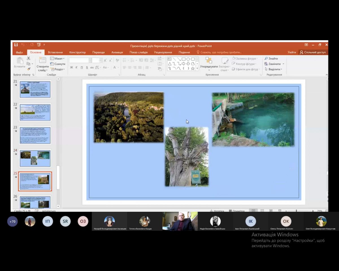Toggle italic К formatting
Image resolution: width=339 pixels, height=271 pixels.
click(76, 67)
